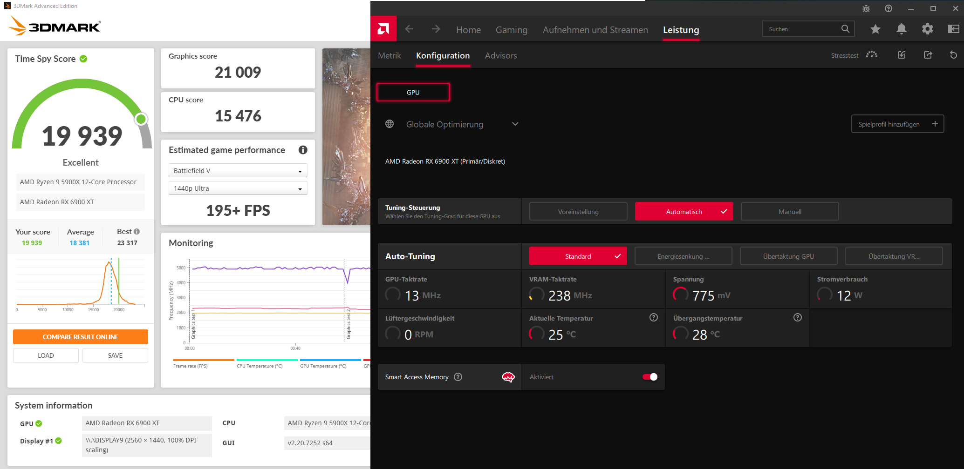Click the AMD Radeon RX 6900 XT (Primär/Diskret) label
Image resolution: width=964 pixels, height=469 pixels.
pyautogui.click(x=445, y=161)
